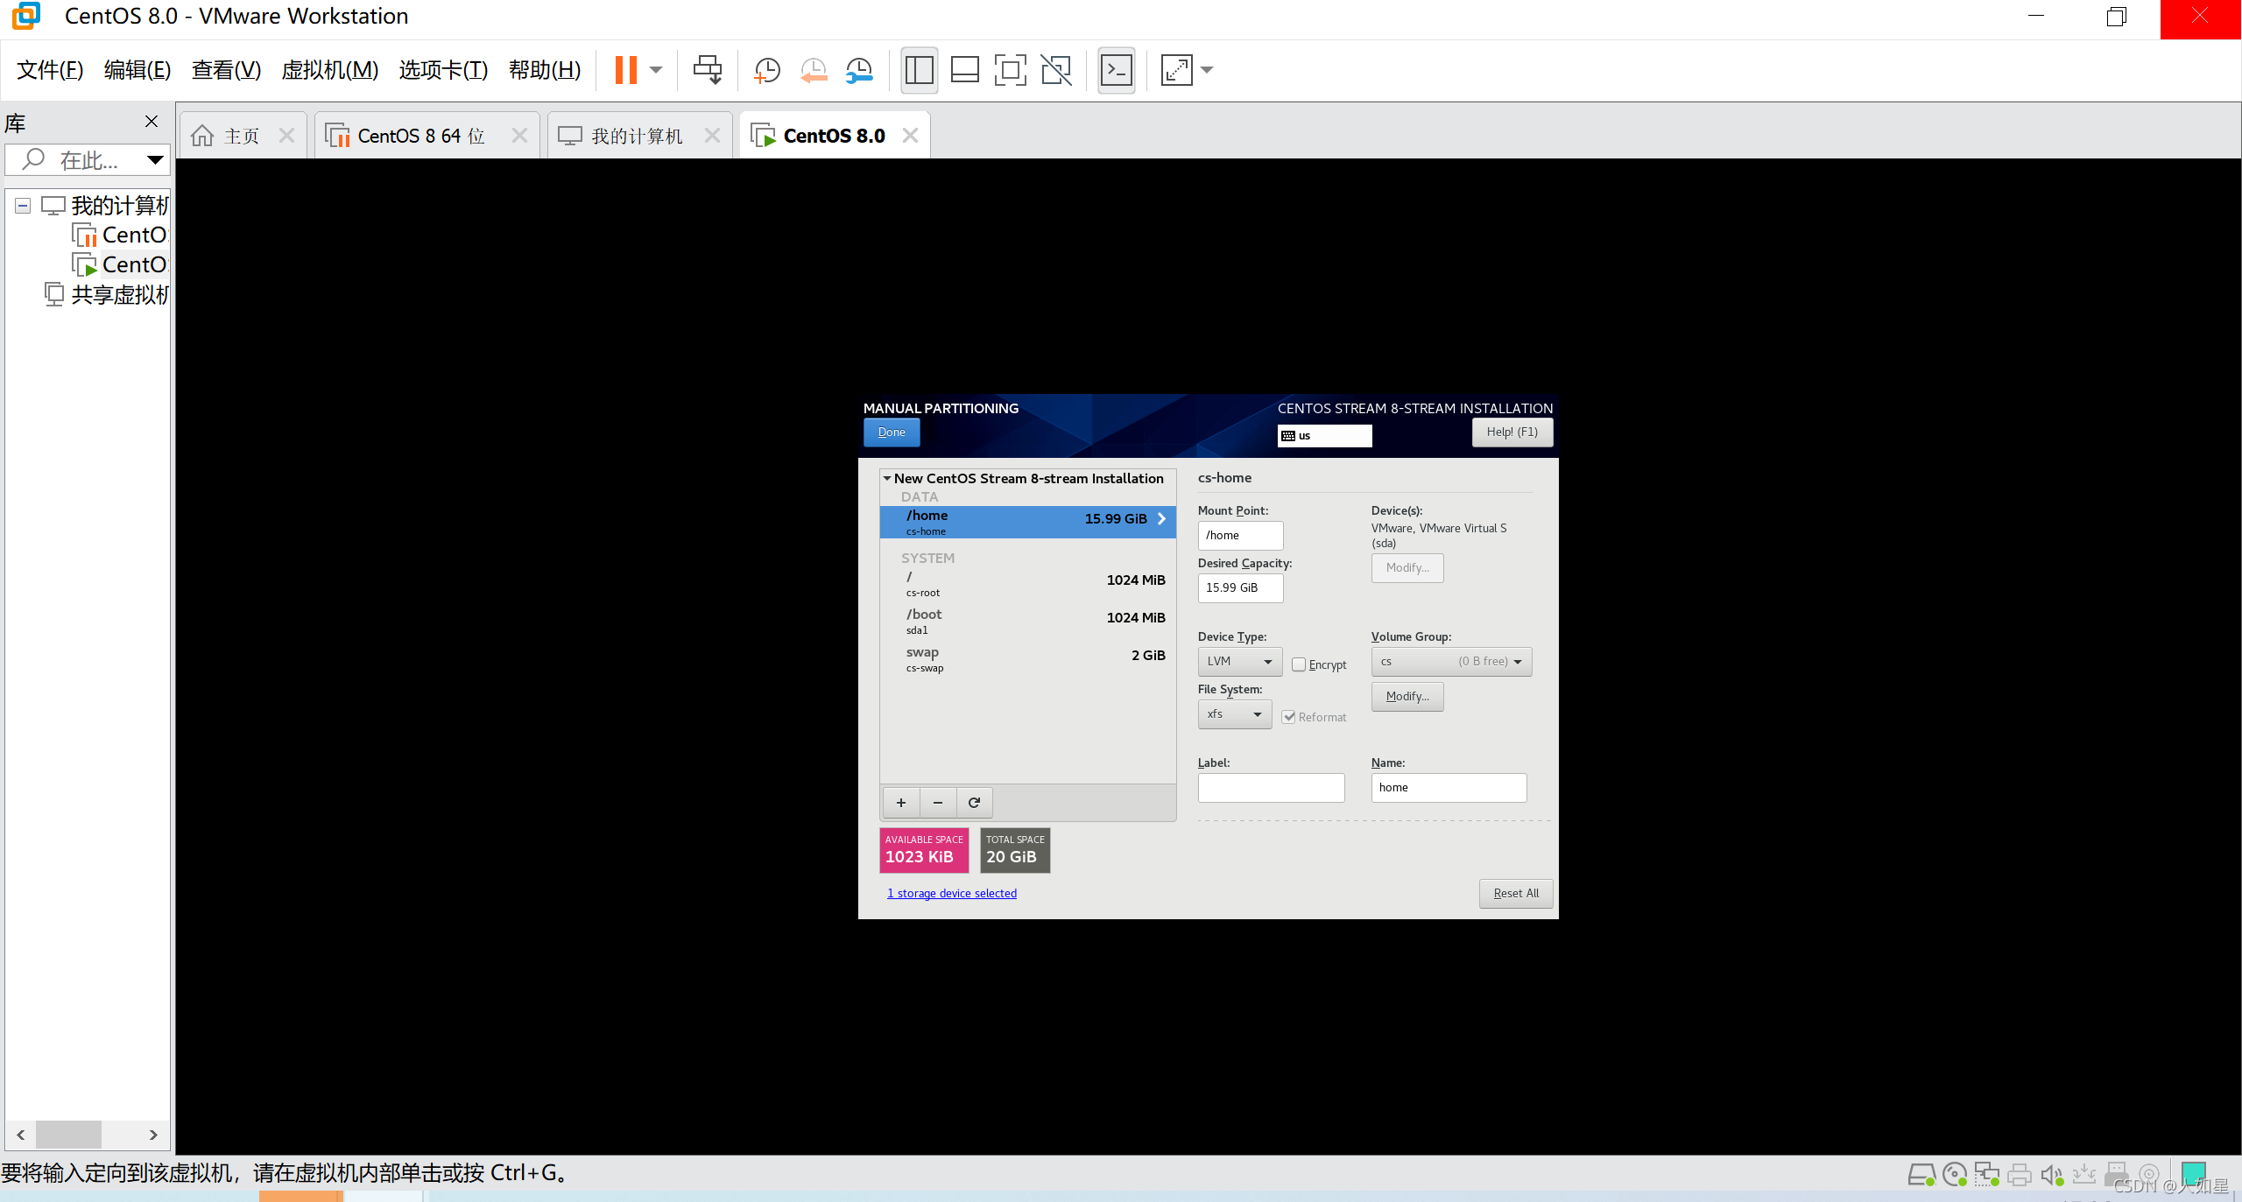This screenshot has width=2242, height=1202.
Task: Enable the Encrypt checkbox
Action: 1299,664
